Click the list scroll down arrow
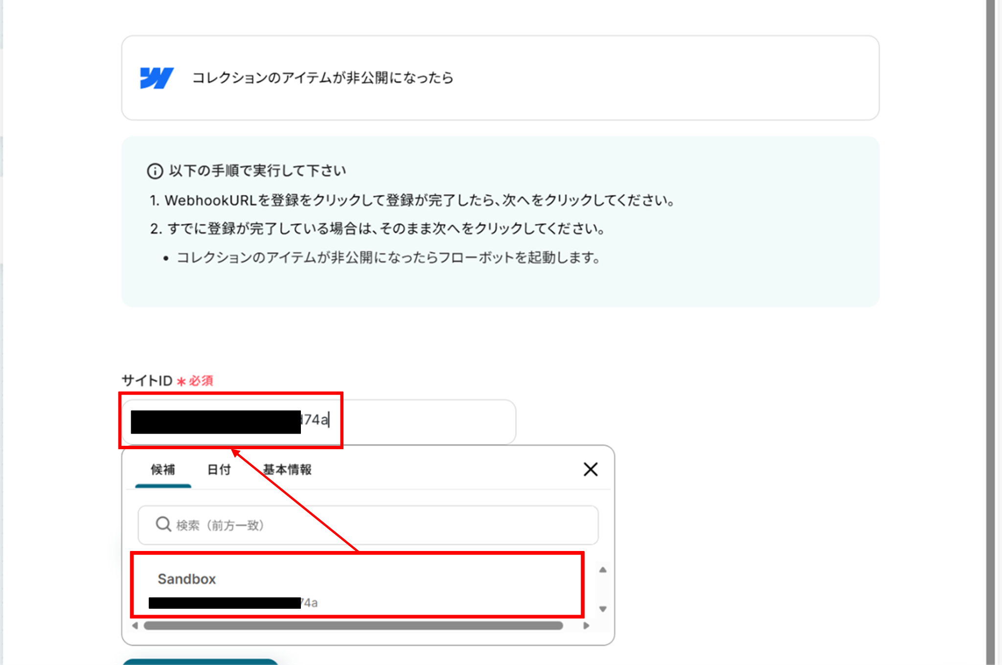 (603, 609)
